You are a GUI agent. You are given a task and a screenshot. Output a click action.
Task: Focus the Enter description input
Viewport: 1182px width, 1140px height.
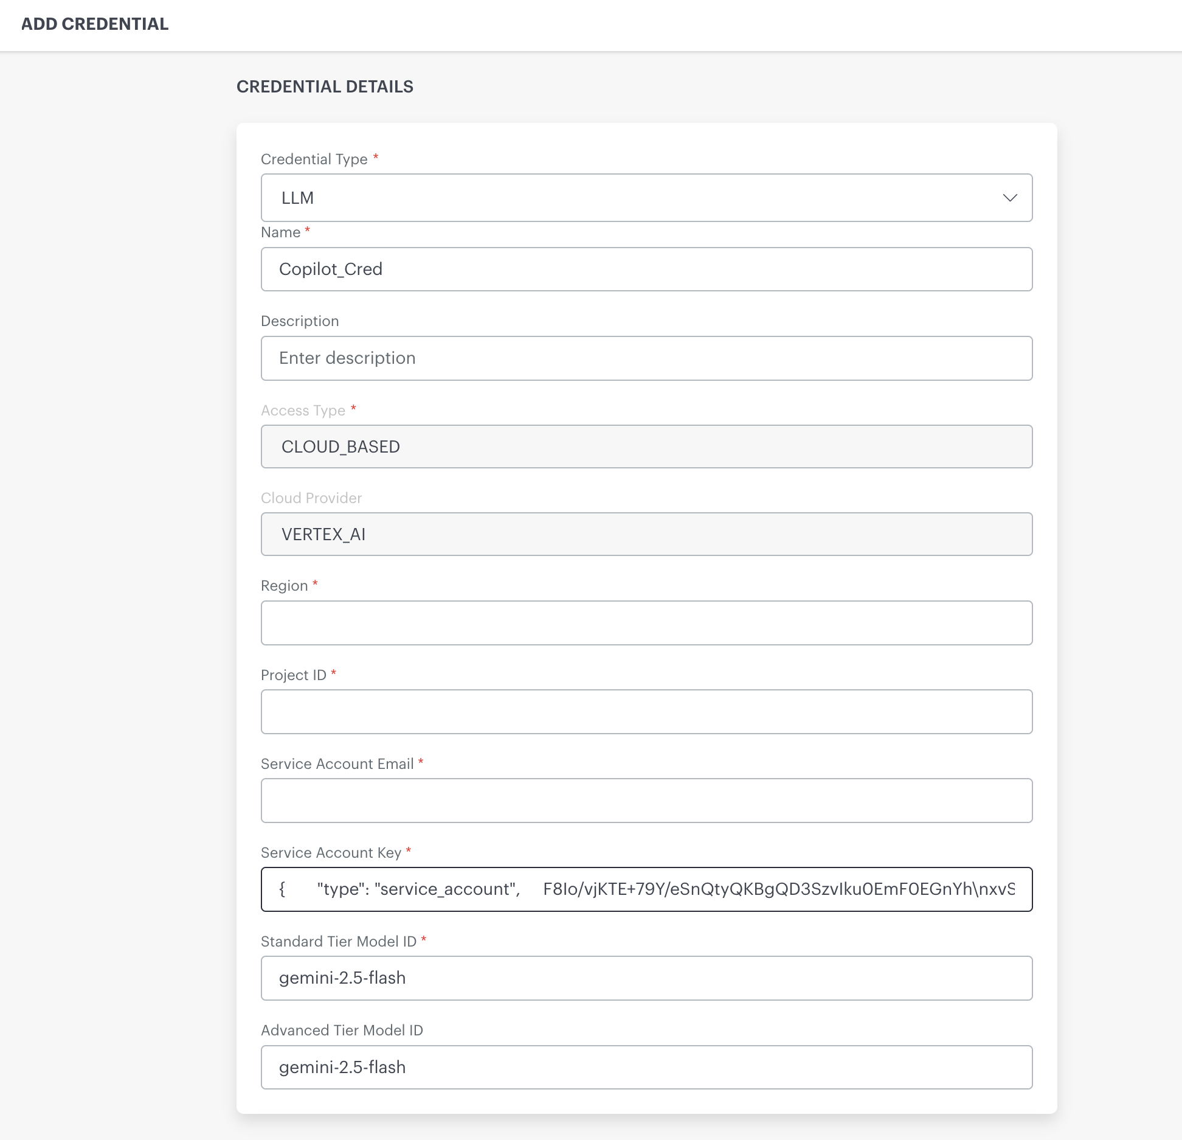[646, 358]
